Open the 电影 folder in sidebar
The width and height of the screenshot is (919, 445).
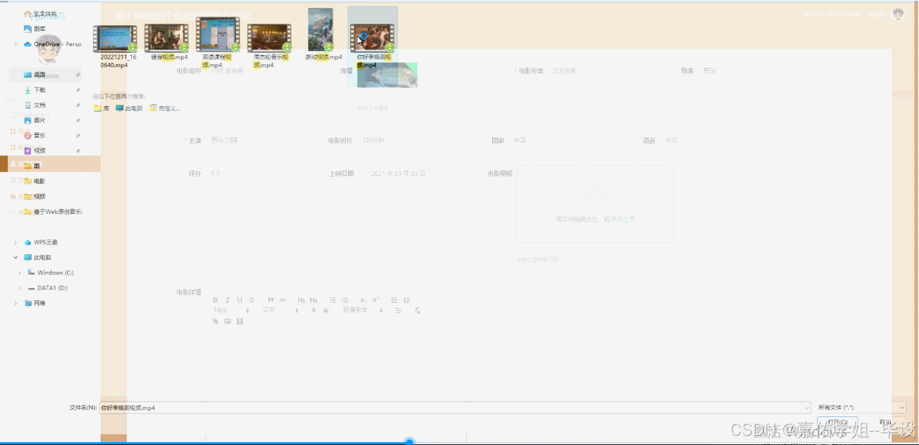tap(35, 181)
